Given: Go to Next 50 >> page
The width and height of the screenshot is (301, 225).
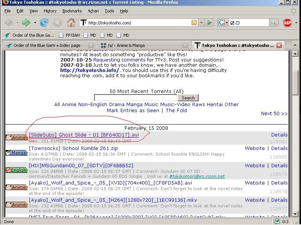Looking at the screenshot, I should coord(274,114).
